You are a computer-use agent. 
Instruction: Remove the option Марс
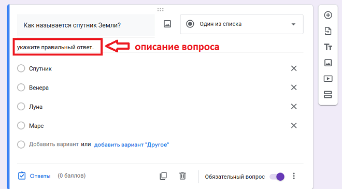[x=294, y=125]
